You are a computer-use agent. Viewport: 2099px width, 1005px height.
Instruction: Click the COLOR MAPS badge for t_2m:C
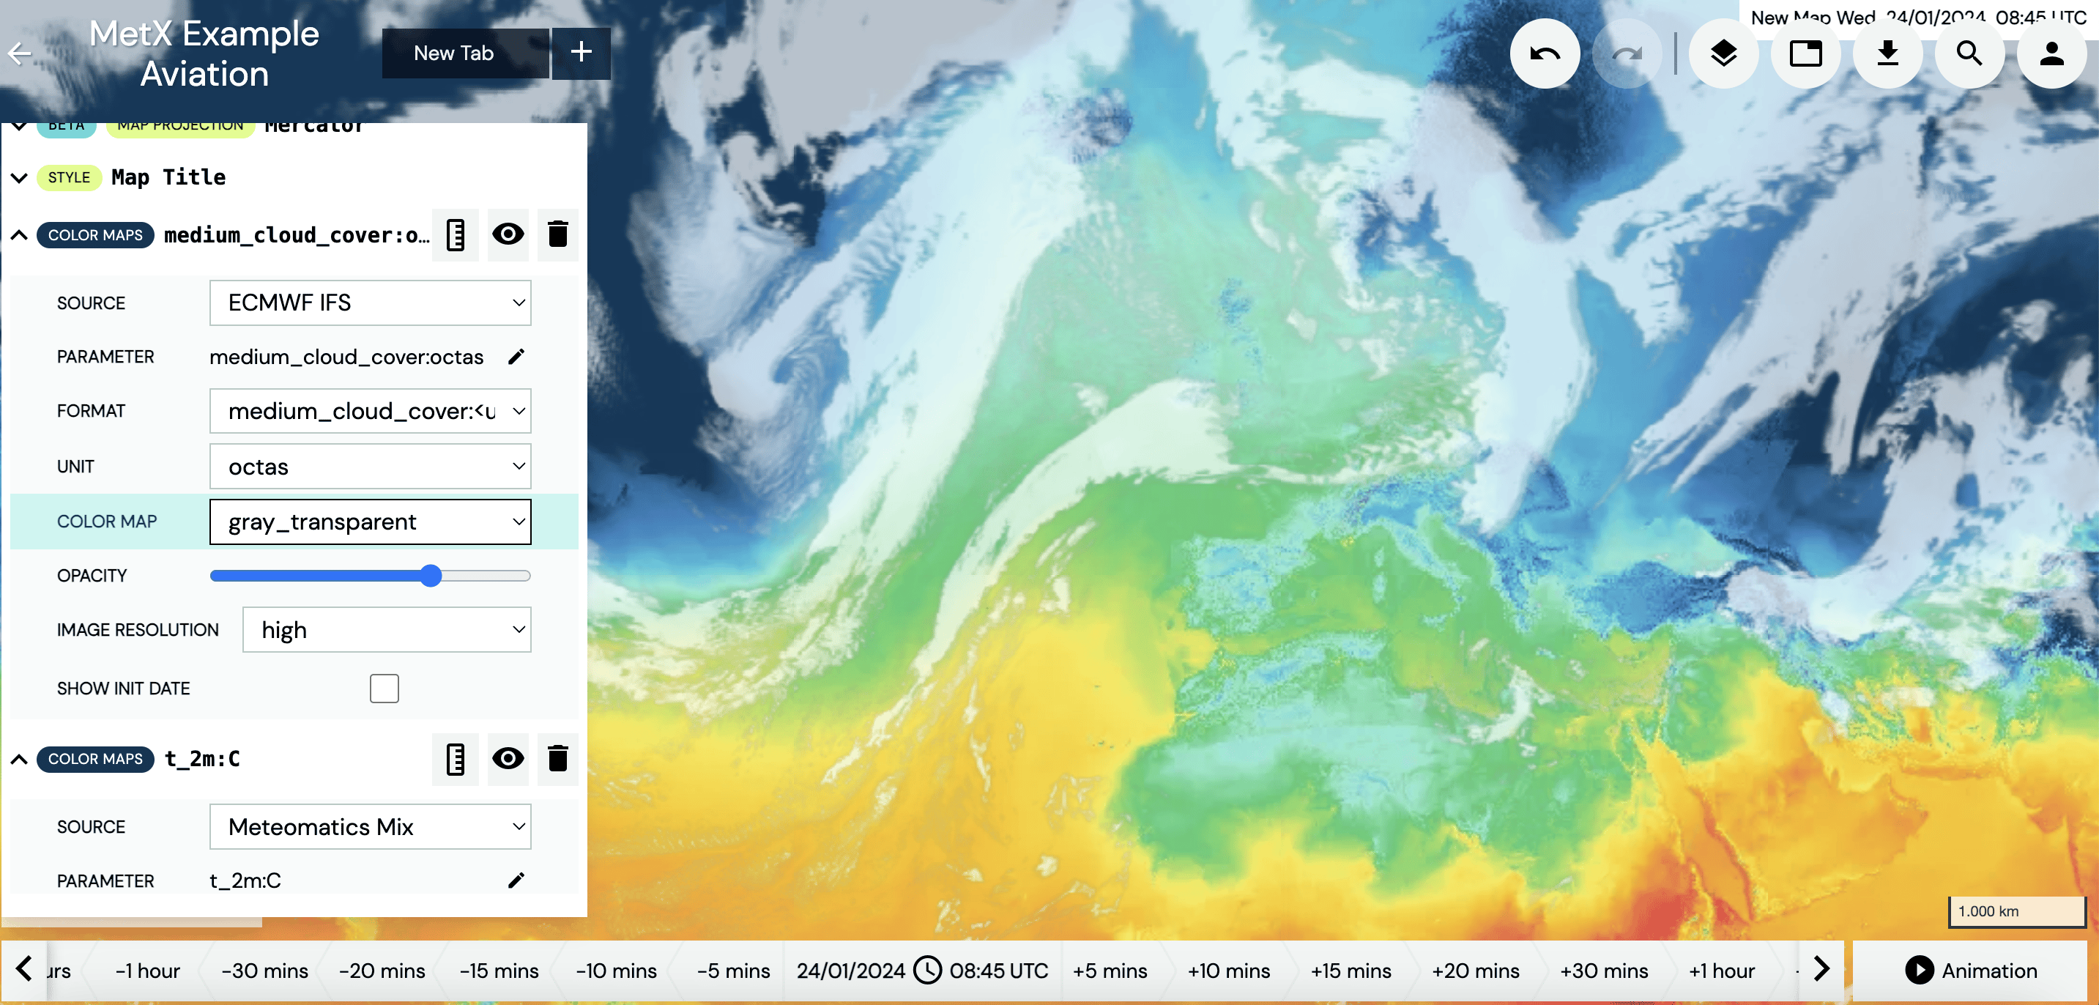click(x=95, y=759)
